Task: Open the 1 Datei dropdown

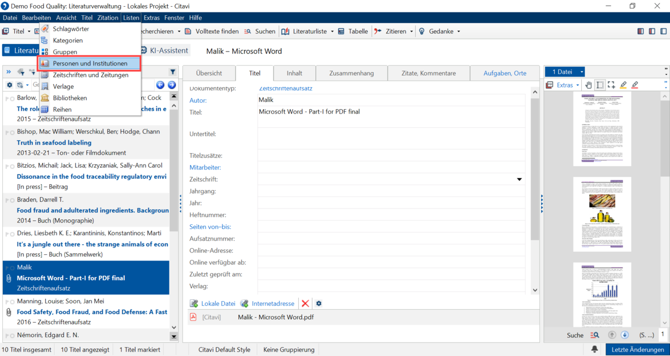Action: 582,72
